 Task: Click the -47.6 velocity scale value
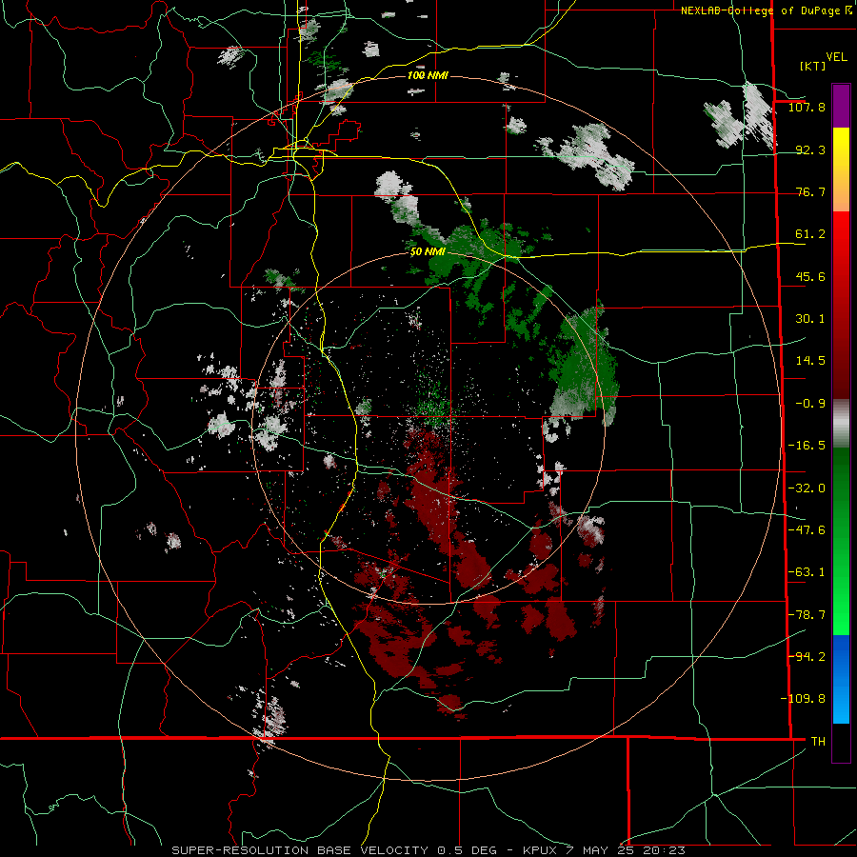tap(807, 530)
